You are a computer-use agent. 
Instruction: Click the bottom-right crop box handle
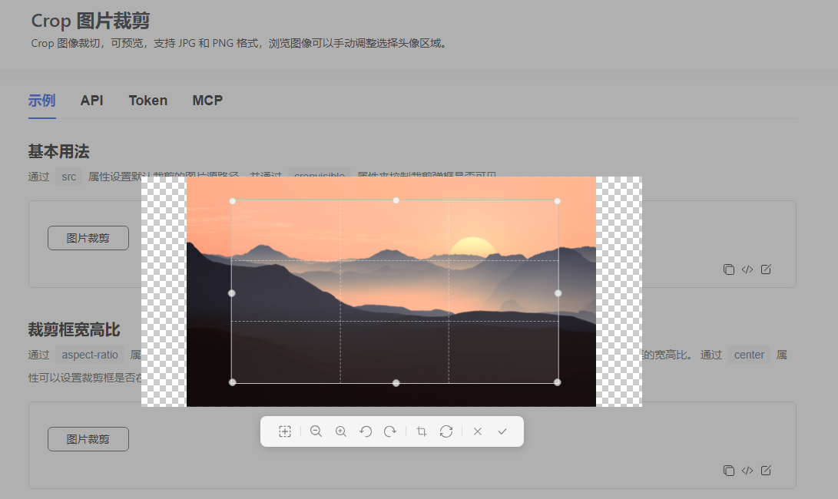point(558,382)
